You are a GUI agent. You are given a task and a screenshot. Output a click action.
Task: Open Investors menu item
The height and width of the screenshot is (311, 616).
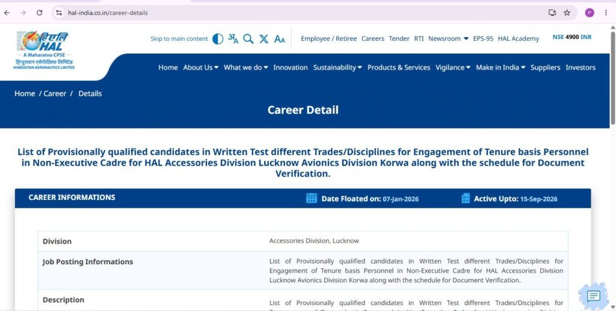click(581, 67)
